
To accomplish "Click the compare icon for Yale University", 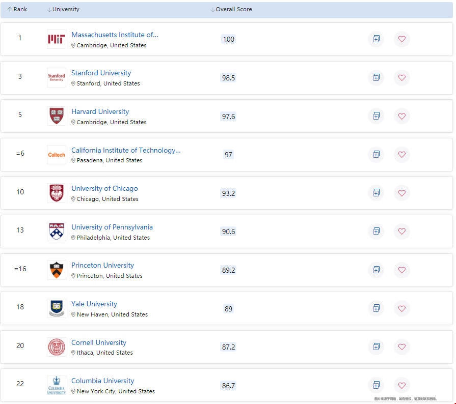I will (x=376, y=308).
